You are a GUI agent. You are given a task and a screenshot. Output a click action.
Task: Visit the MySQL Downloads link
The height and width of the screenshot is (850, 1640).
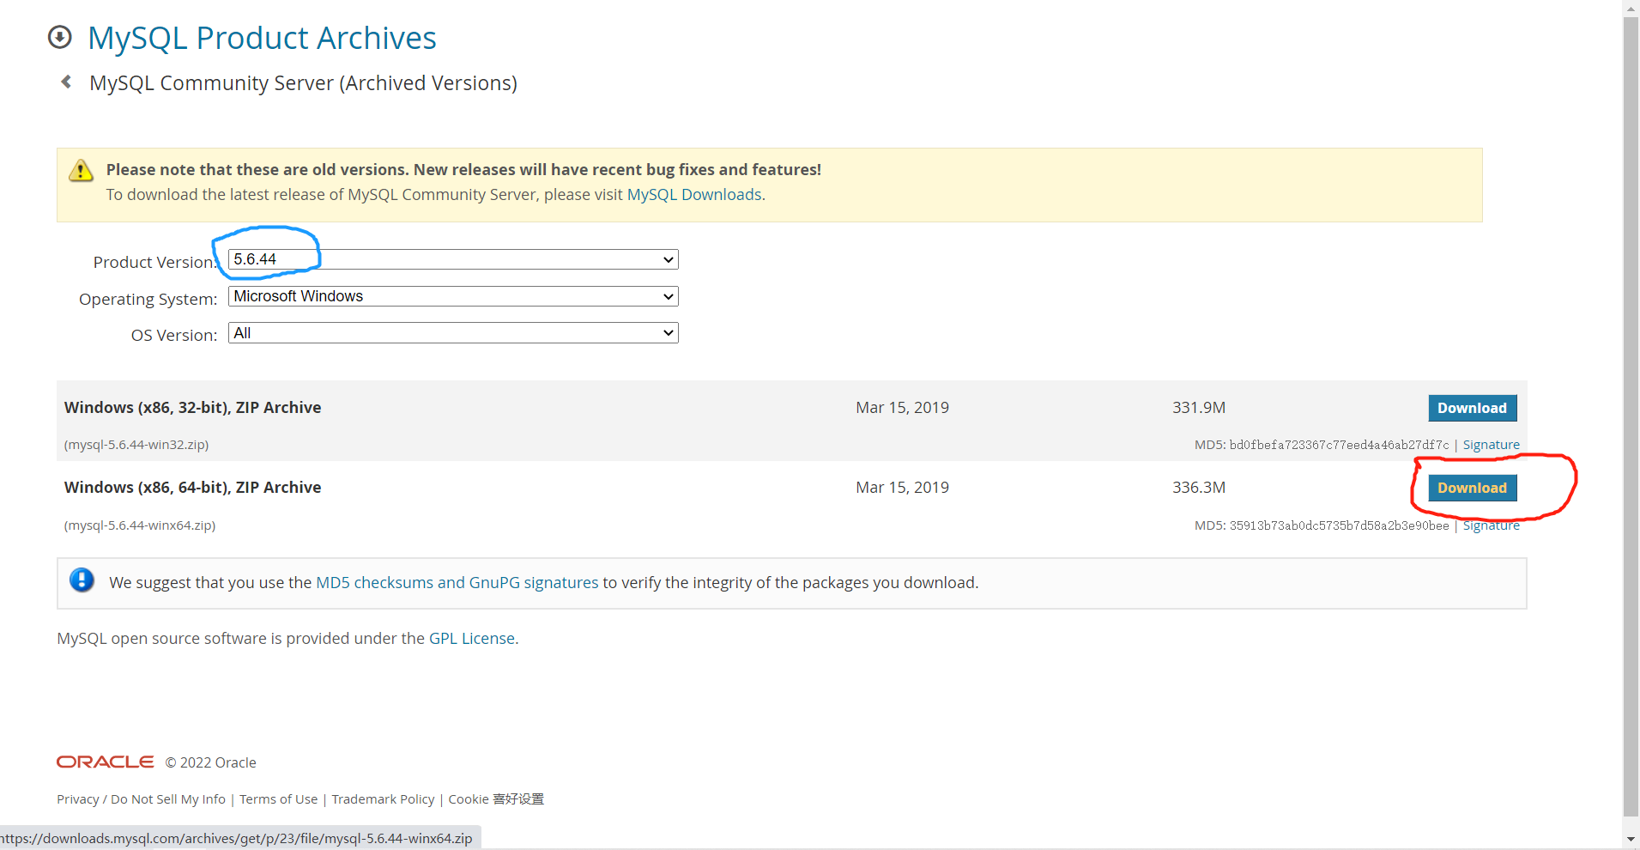[x=694, y=195]
